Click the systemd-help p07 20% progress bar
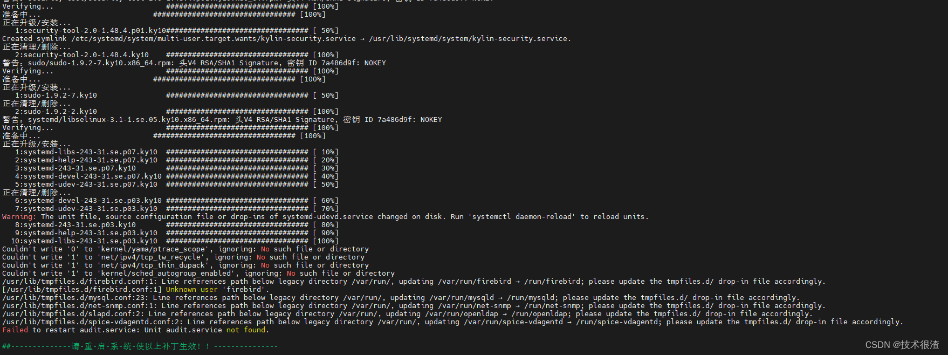The width and height of the screenshot is (948, 355). [x=237, y=160]
